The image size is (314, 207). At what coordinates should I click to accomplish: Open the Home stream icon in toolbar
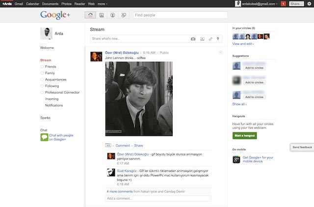click(90, 15)
